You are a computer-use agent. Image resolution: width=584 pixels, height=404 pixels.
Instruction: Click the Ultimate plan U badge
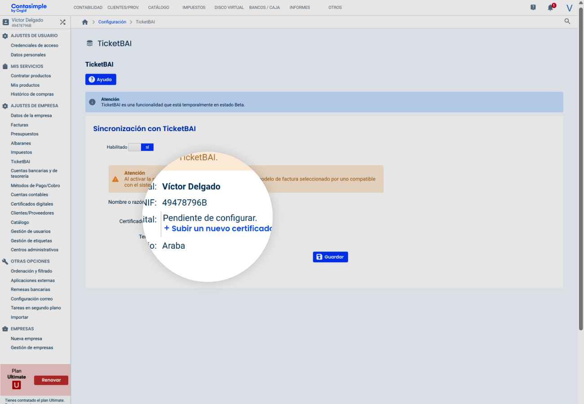pos(17,385)
